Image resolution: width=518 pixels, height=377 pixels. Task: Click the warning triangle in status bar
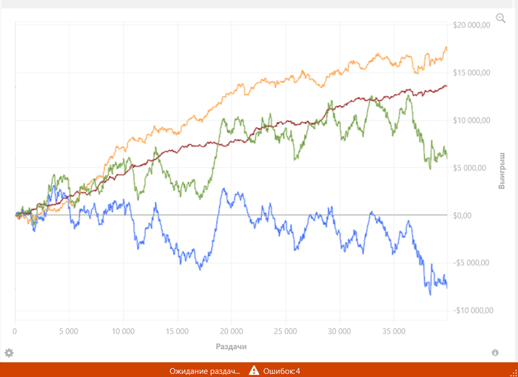point(254,370)
